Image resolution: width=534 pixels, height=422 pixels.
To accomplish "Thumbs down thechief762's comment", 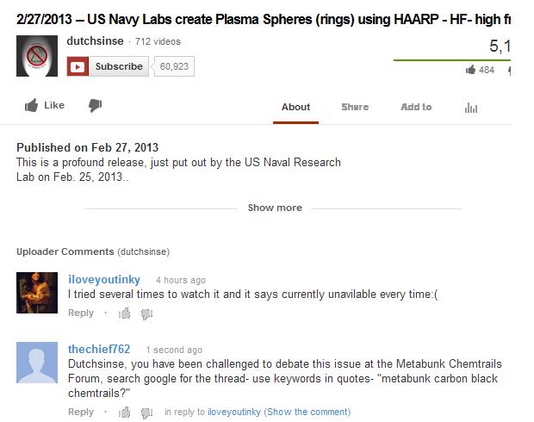I will click(x=146, y=413).
